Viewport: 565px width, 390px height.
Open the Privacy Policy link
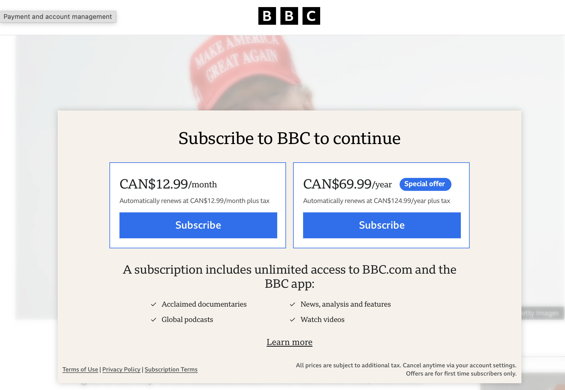pyautogui.click(x=121, y=369)
